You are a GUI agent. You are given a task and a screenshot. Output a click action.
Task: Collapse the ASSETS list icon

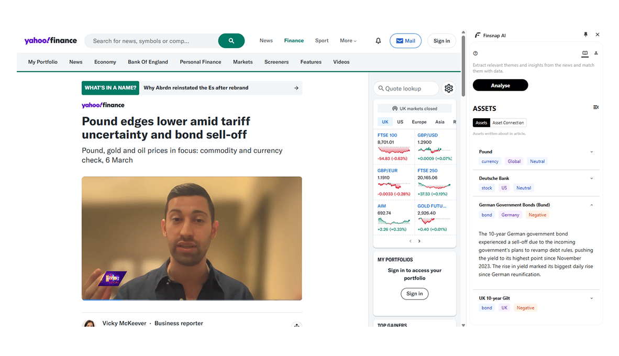point(596,107)
